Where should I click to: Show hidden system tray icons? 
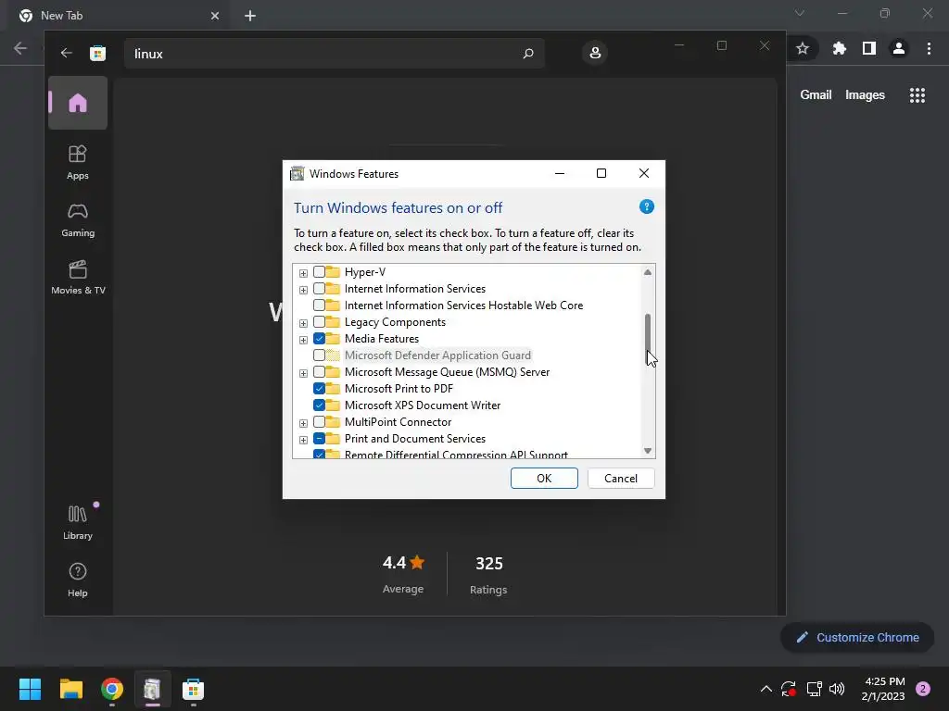(766, 689)
